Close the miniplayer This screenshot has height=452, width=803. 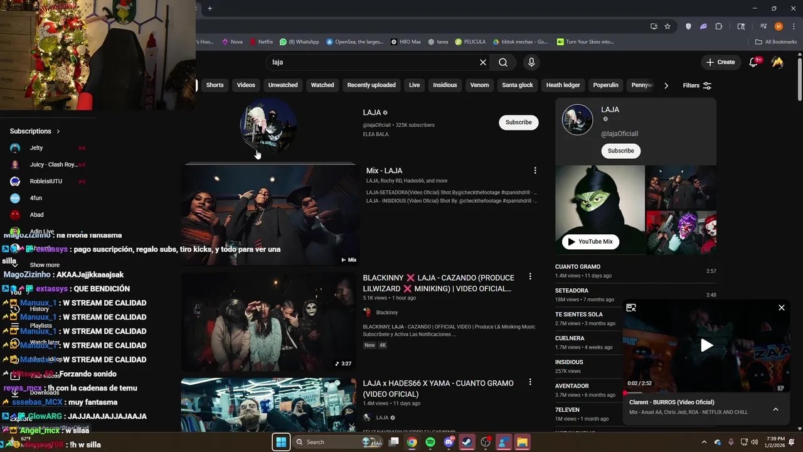(x=782, y=308)
